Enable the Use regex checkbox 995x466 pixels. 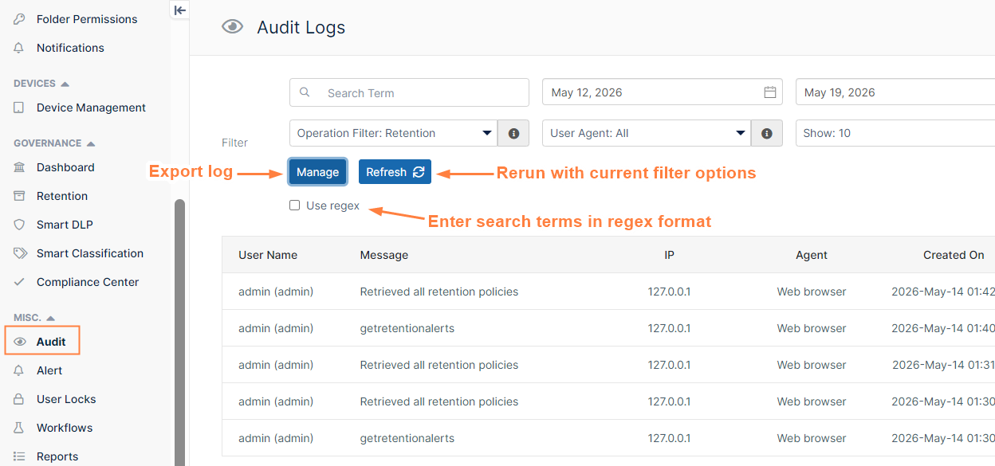coord(295,206)
